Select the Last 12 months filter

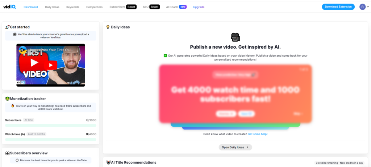click(x=37, y=134)
